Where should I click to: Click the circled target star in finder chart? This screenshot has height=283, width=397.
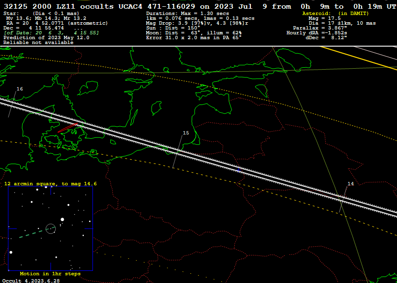coord(51,229)
